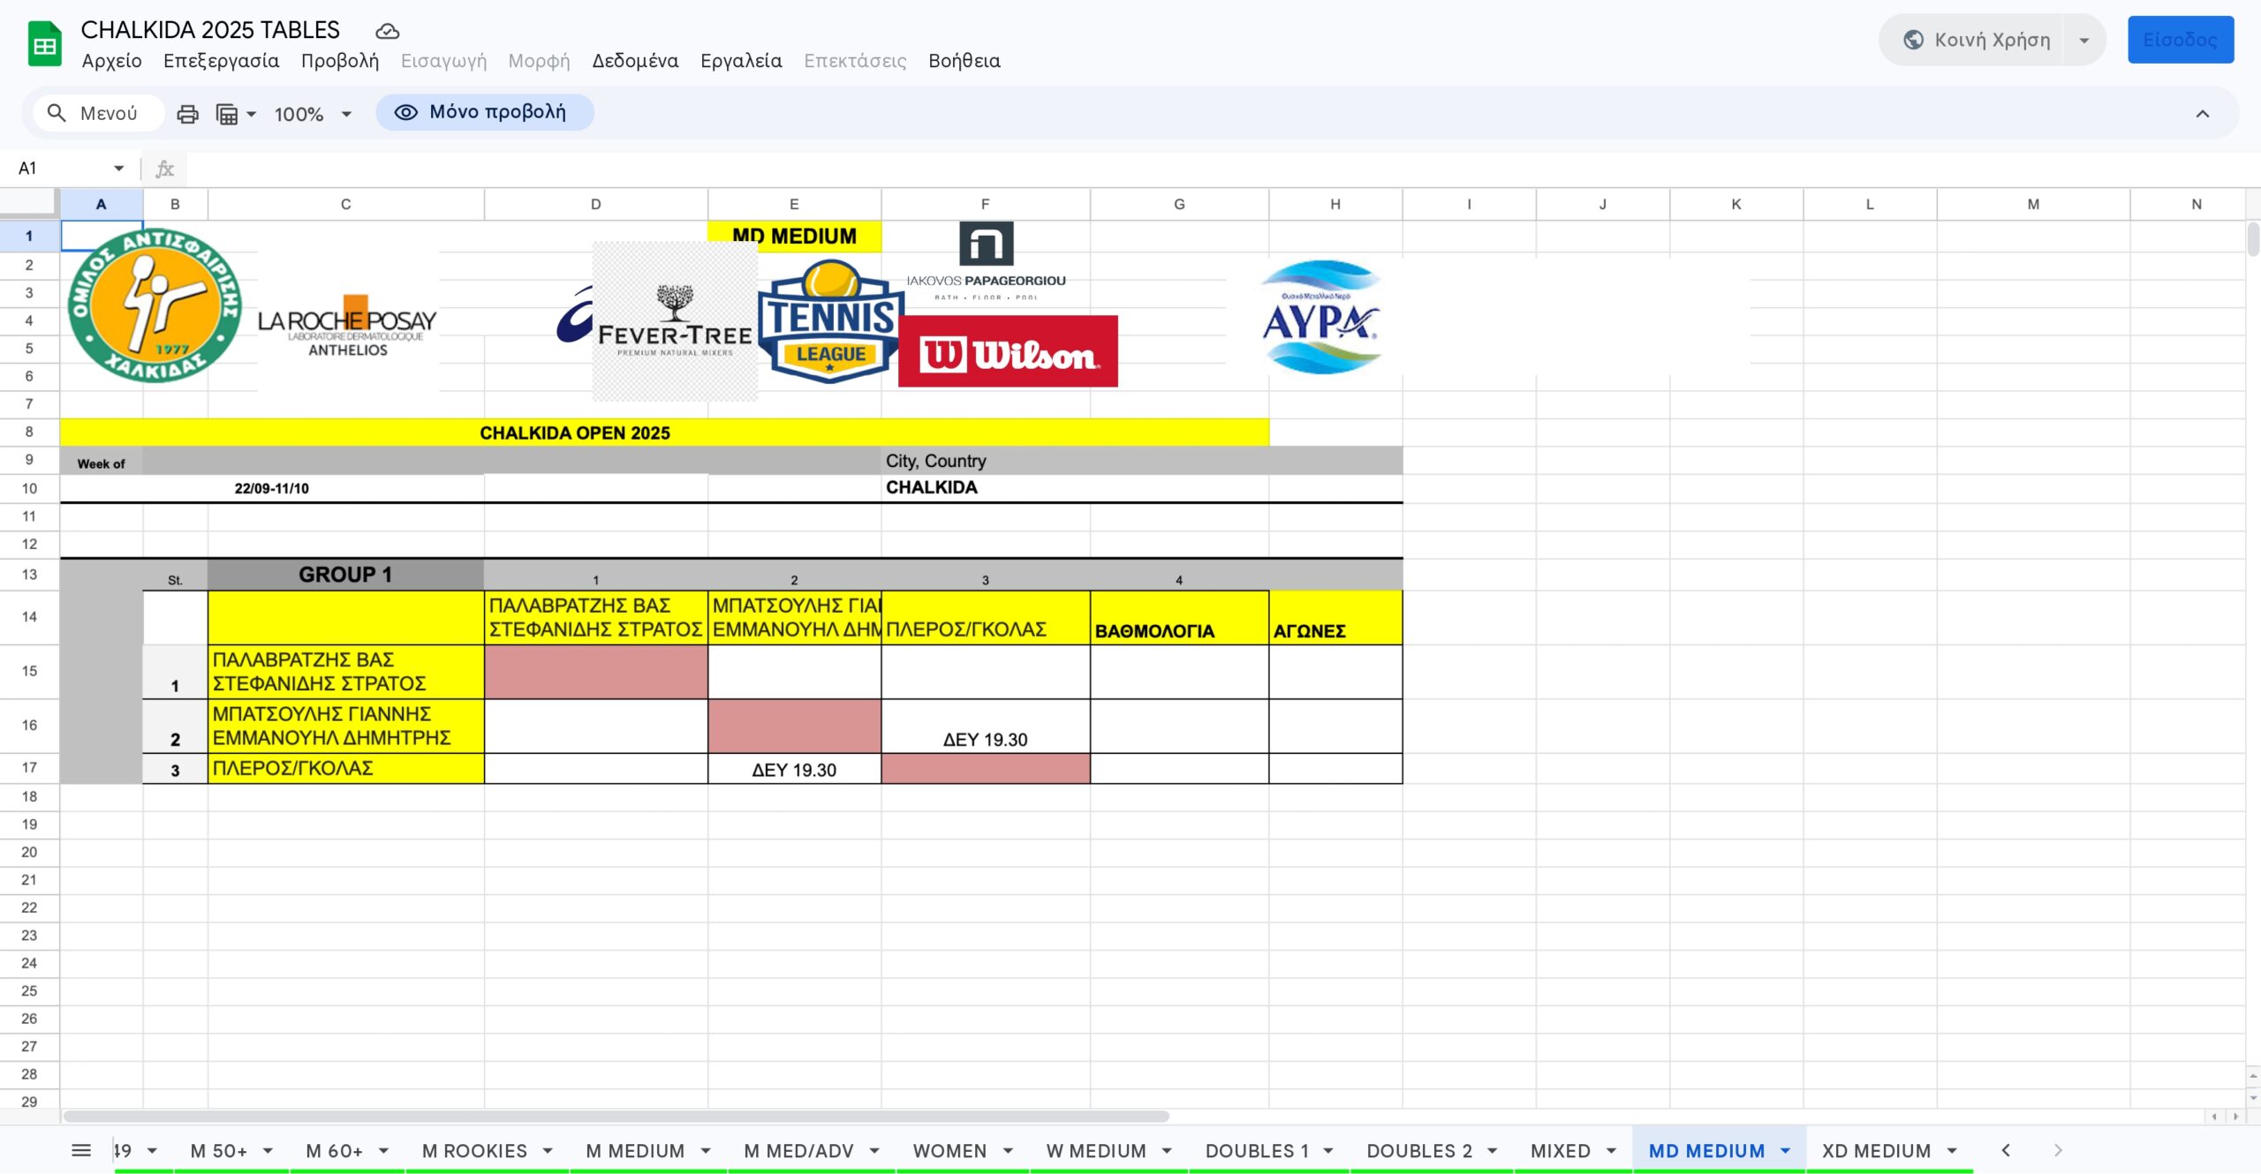2261x1174 pixels.
Task: Open the Δεδομένα menu
Action: (x=635, y=61)
